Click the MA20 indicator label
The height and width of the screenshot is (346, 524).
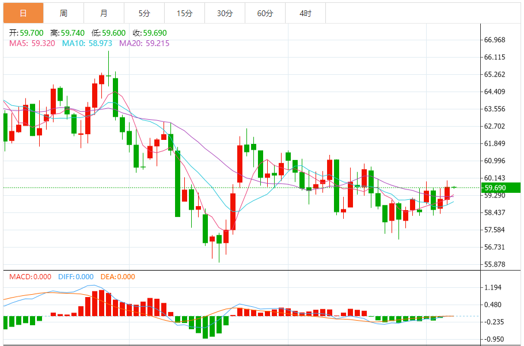coord(144,43)
